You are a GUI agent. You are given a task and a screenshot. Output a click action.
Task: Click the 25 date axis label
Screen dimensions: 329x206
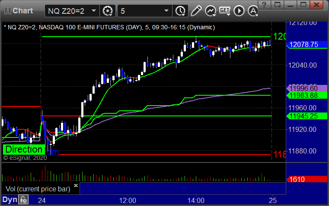coord(273,200)
